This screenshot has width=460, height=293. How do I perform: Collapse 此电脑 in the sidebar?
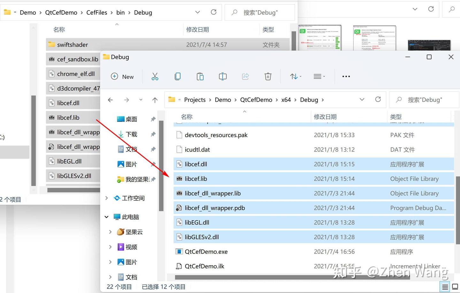point(106,217)
